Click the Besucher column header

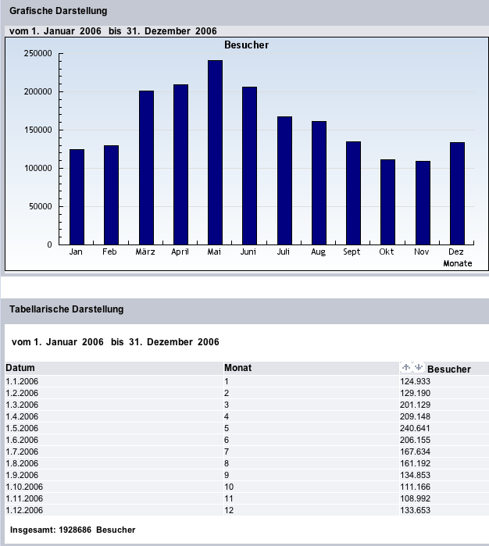tap(449, 369)
